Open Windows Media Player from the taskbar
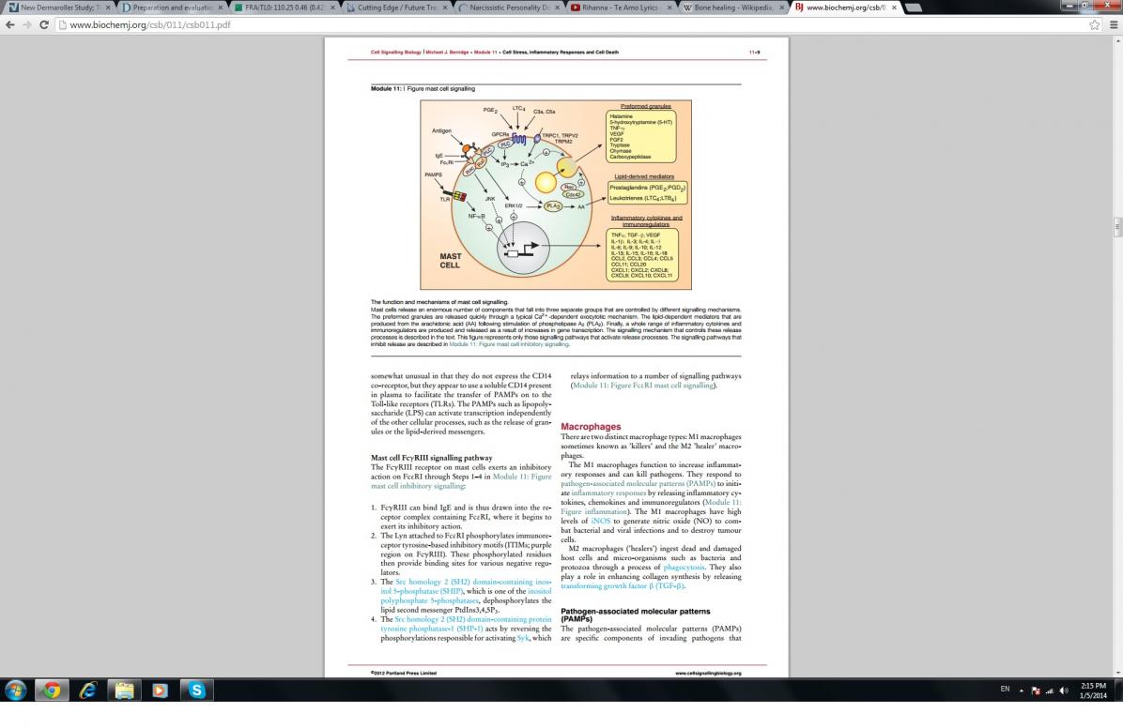 click(x=160, y=690)
